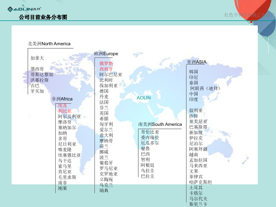Click the teal AOLIN label on the map
This screenshot has width=276, height=207.
(144, 98)
